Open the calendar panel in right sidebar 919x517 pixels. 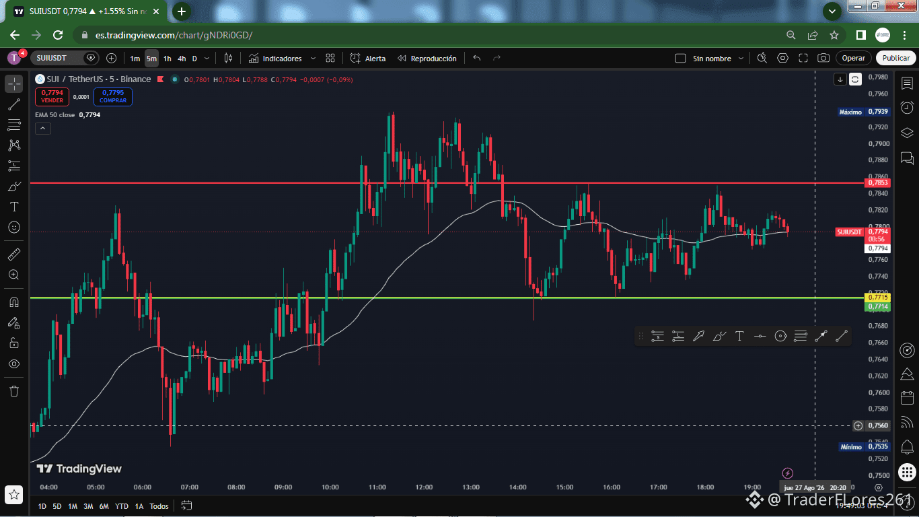(x=907, y=397)
